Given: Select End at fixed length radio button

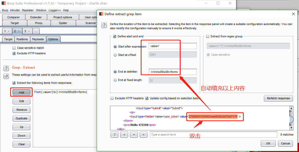Looking at the screenshot, I should (115, 80).
